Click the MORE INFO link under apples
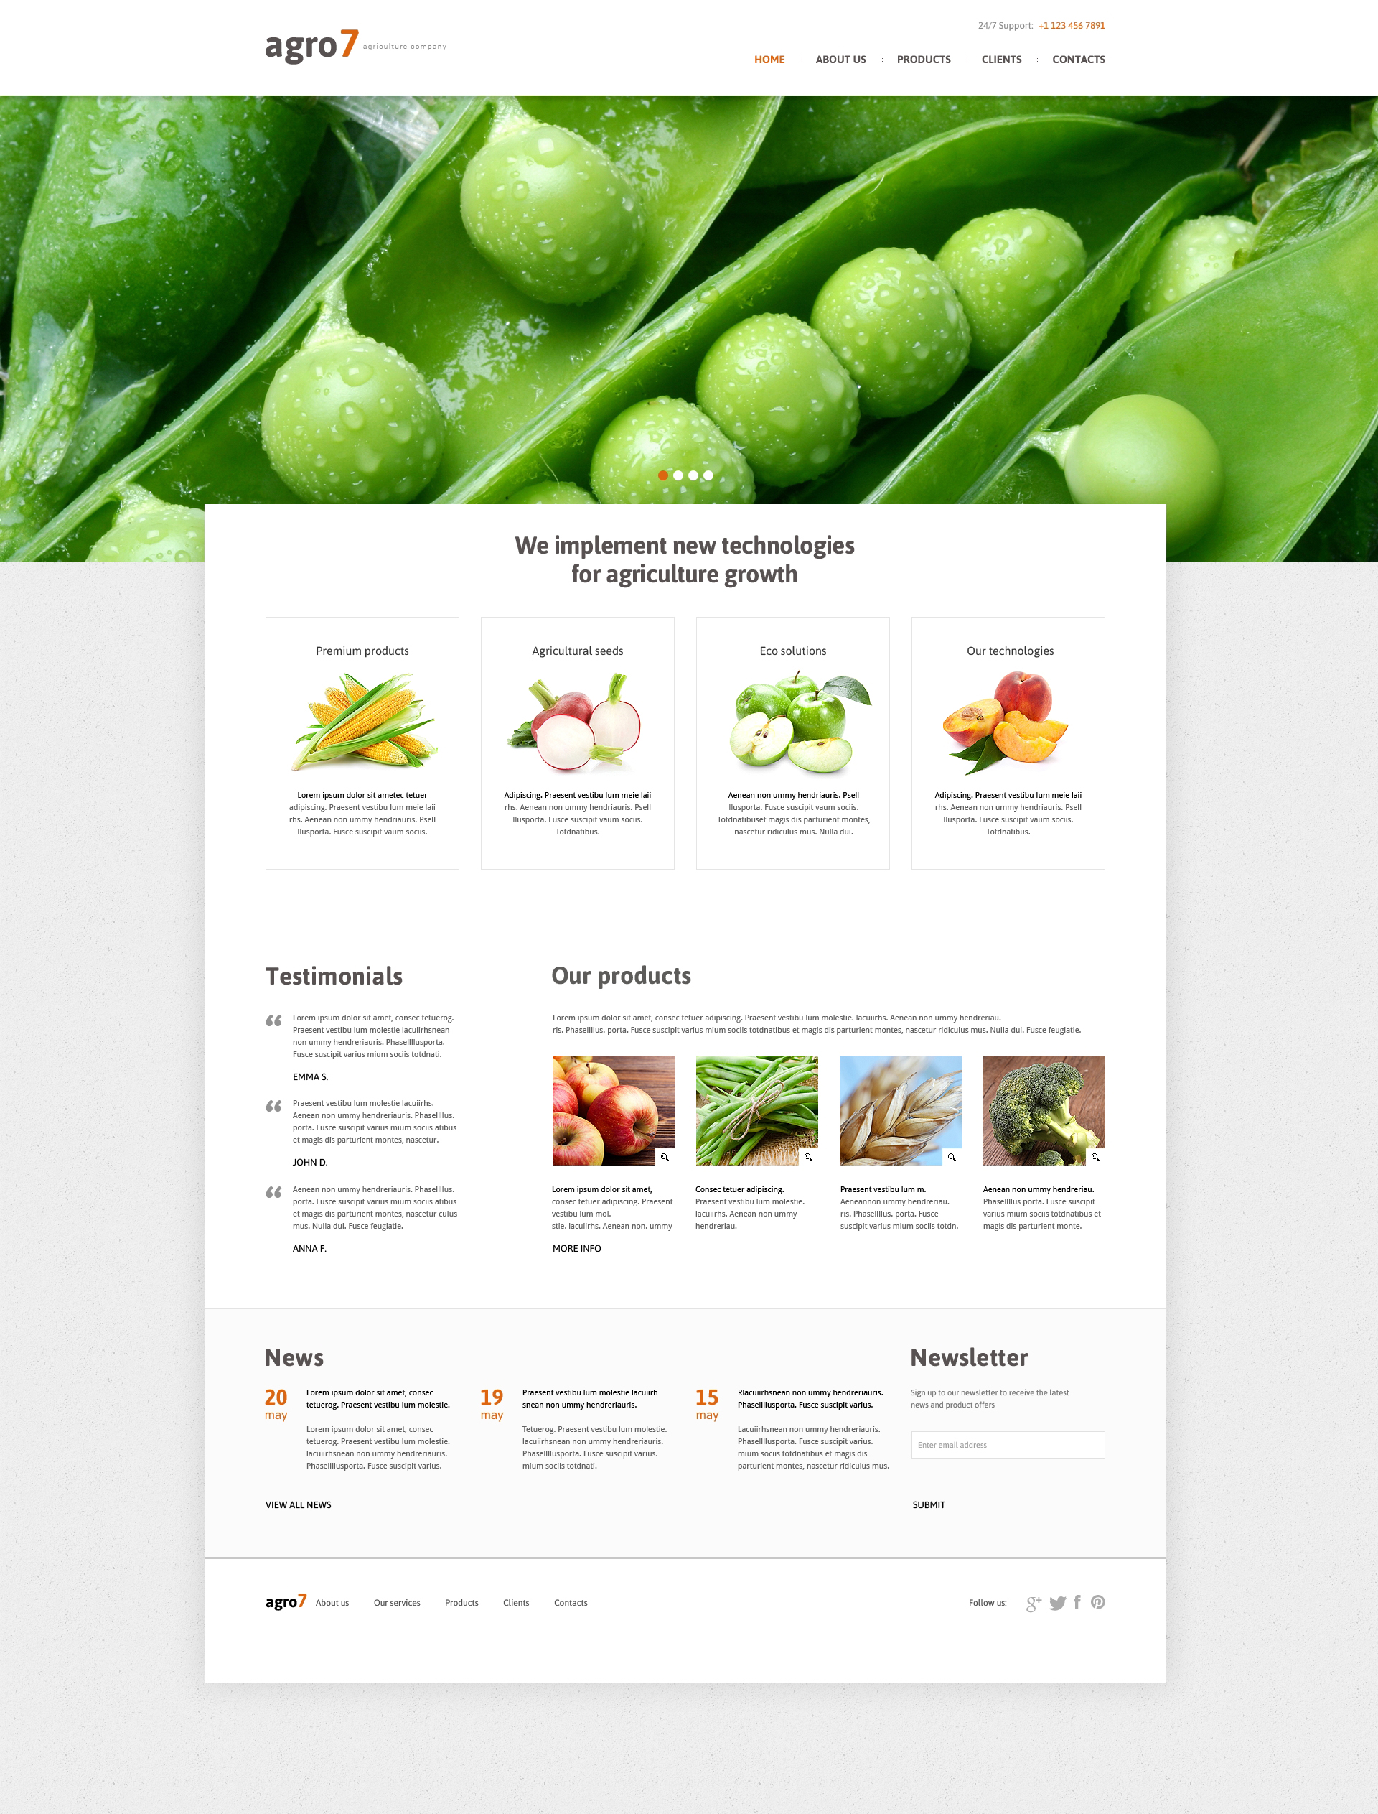The image size is (1378, 1814). [x=576, y=1248]
